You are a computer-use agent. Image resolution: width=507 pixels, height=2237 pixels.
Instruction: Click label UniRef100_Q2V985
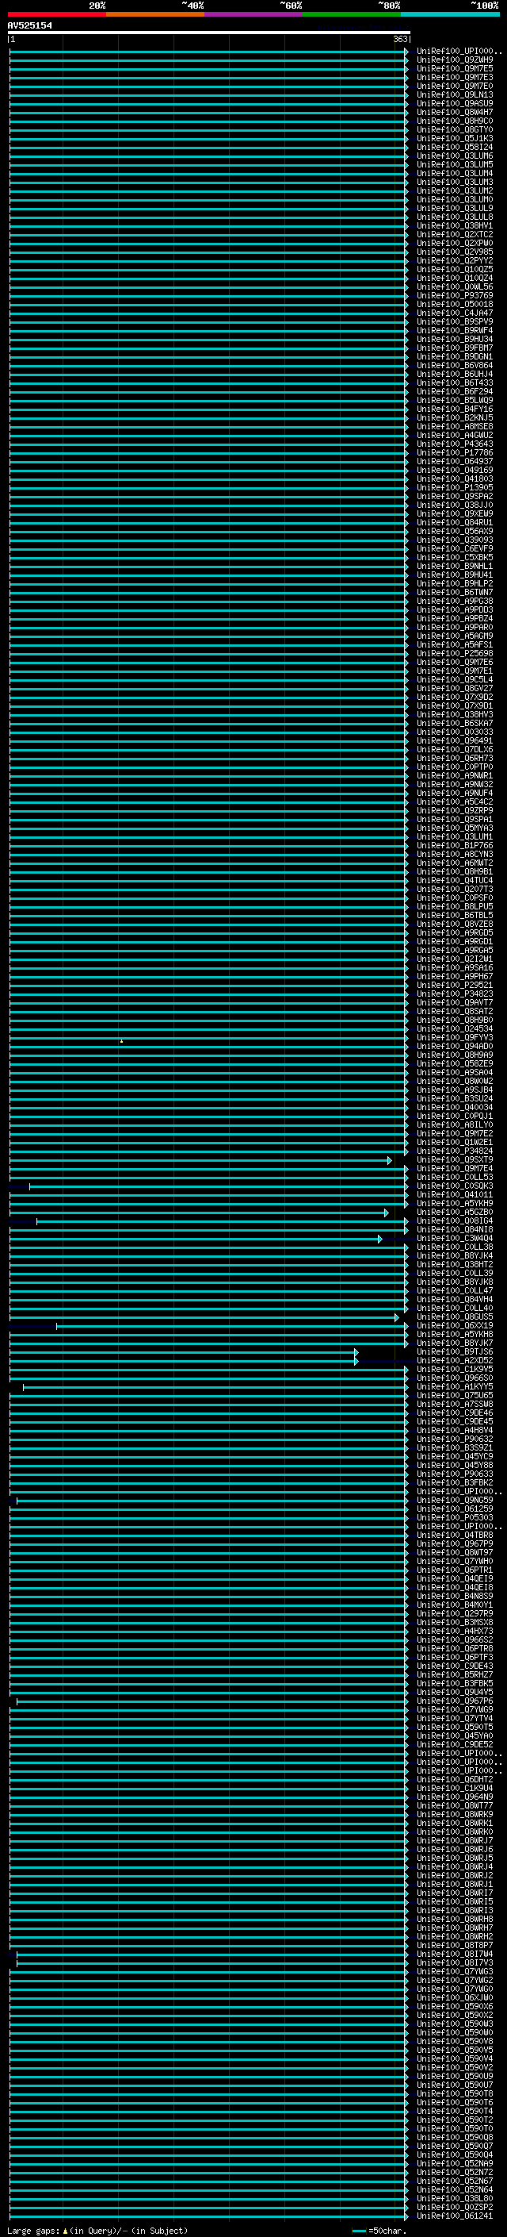pyautogui.click(x=455, y=252)
